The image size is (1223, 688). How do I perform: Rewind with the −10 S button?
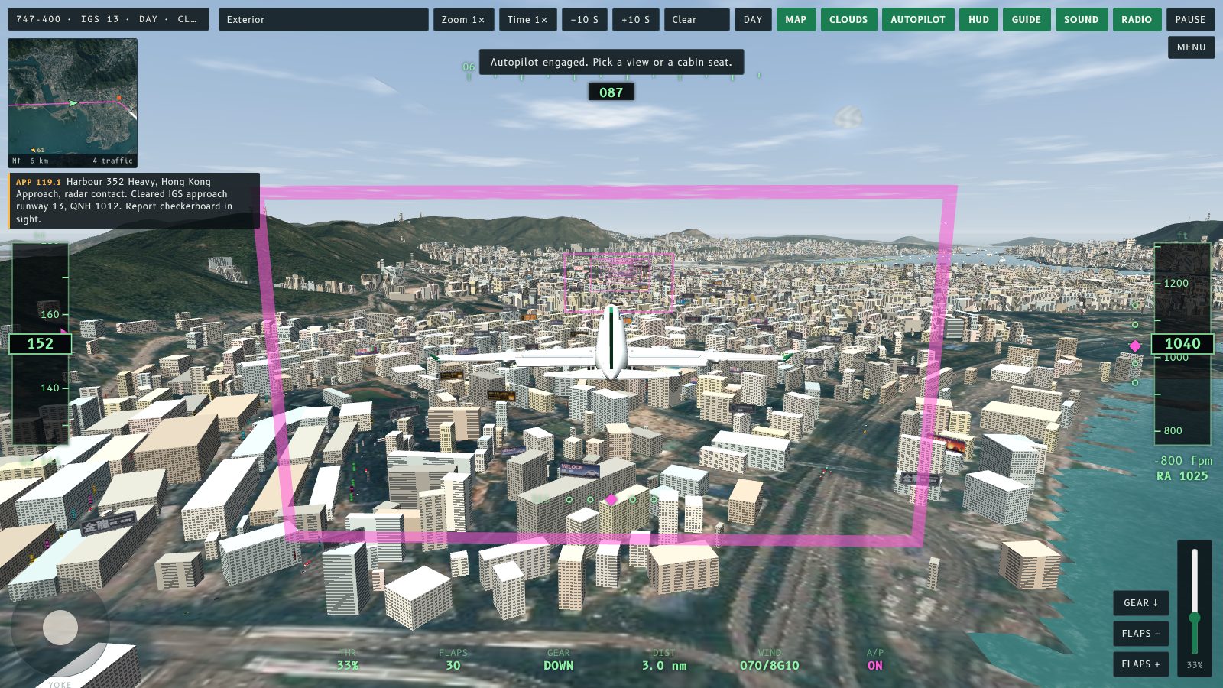[x=585, y=19]
